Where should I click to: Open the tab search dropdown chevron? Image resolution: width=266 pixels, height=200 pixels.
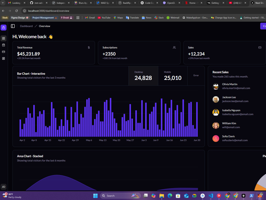click(3, 3)
